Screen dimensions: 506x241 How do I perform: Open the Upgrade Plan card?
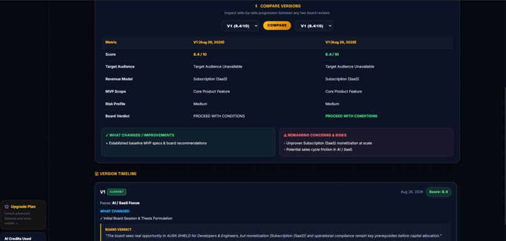[23, 215]
